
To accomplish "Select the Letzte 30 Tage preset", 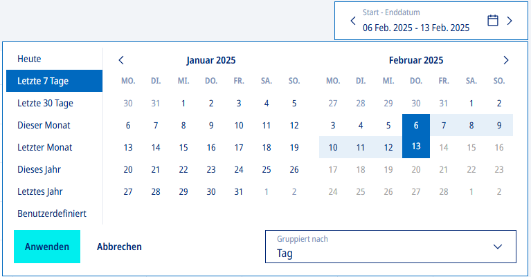I will tap(45, 103).
